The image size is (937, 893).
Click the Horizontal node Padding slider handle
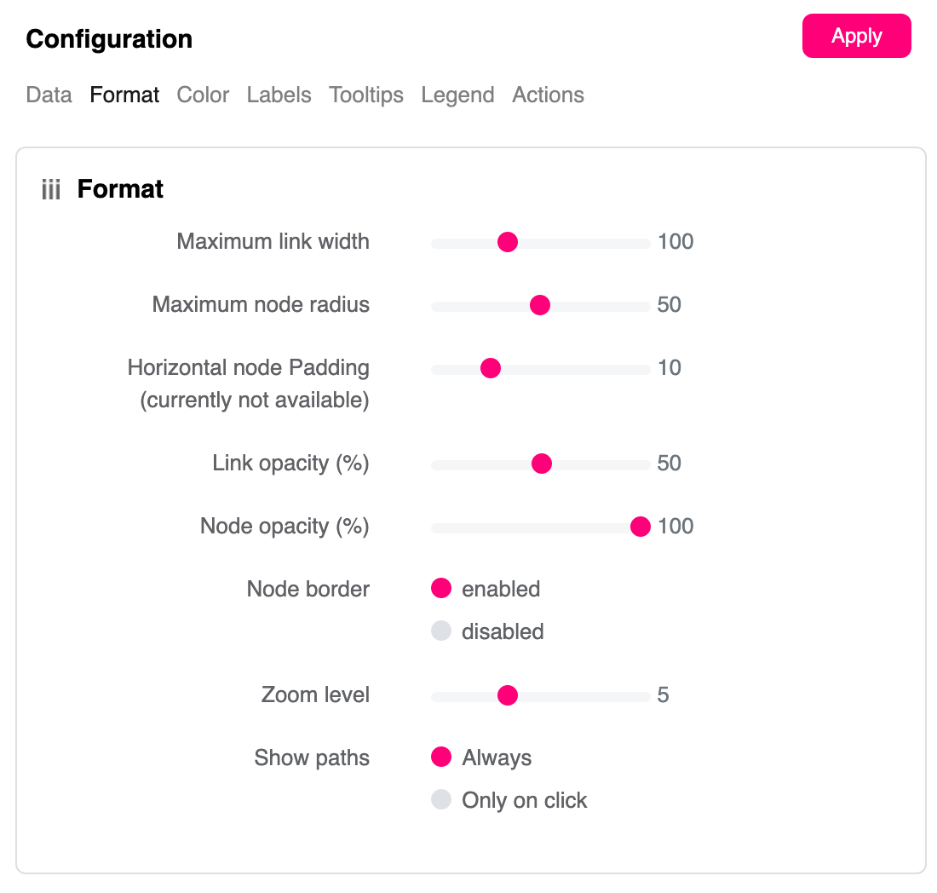coord(491,369)
